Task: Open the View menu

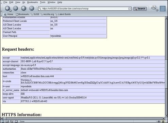Action: click(18, 2)
